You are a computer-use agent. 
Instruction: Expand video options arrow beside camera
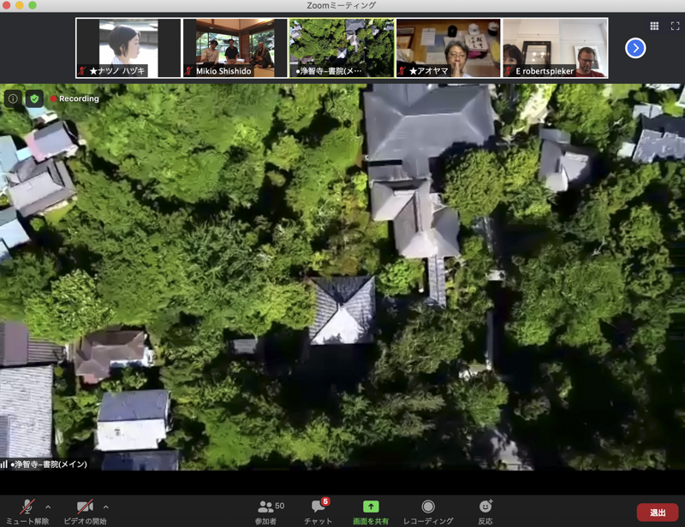click(x=106, y=506)
